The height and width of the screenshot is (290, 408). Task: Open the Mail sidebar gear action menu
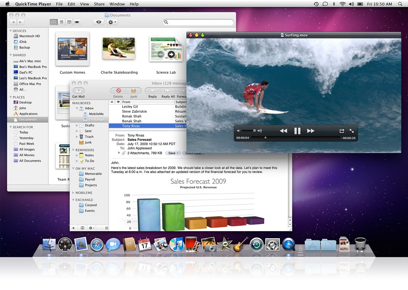(92, 228)
